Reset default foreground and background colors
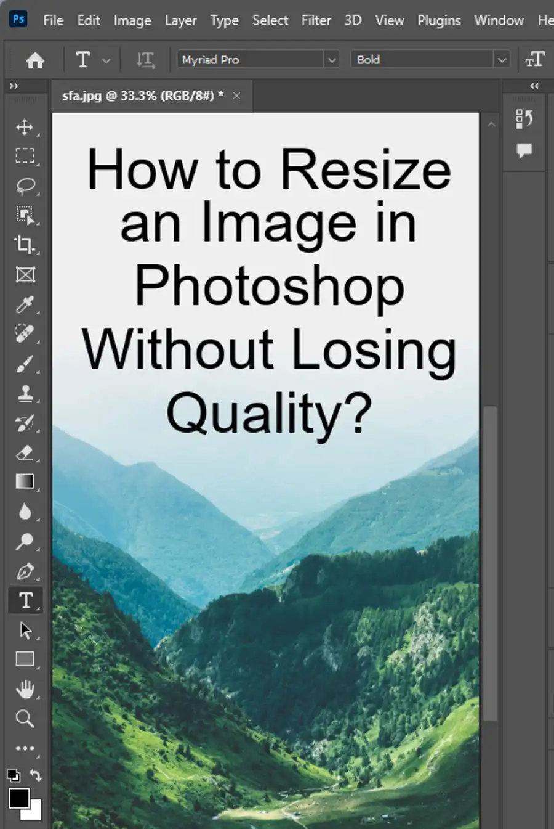554x829 pixels. click(13, 775)
